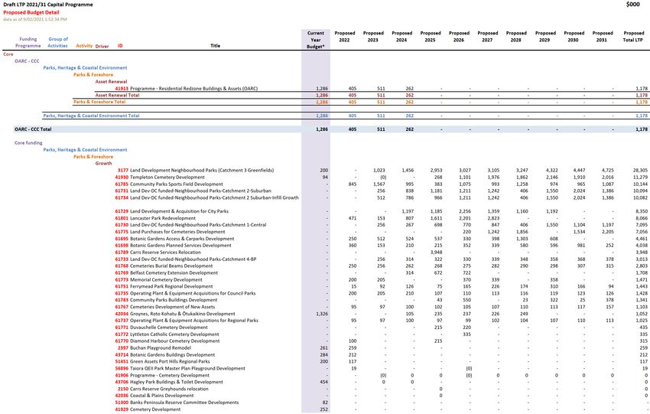Click the "Driver" column header
The height and width of the screenshot is (414, 650).
tap(102, 47)
